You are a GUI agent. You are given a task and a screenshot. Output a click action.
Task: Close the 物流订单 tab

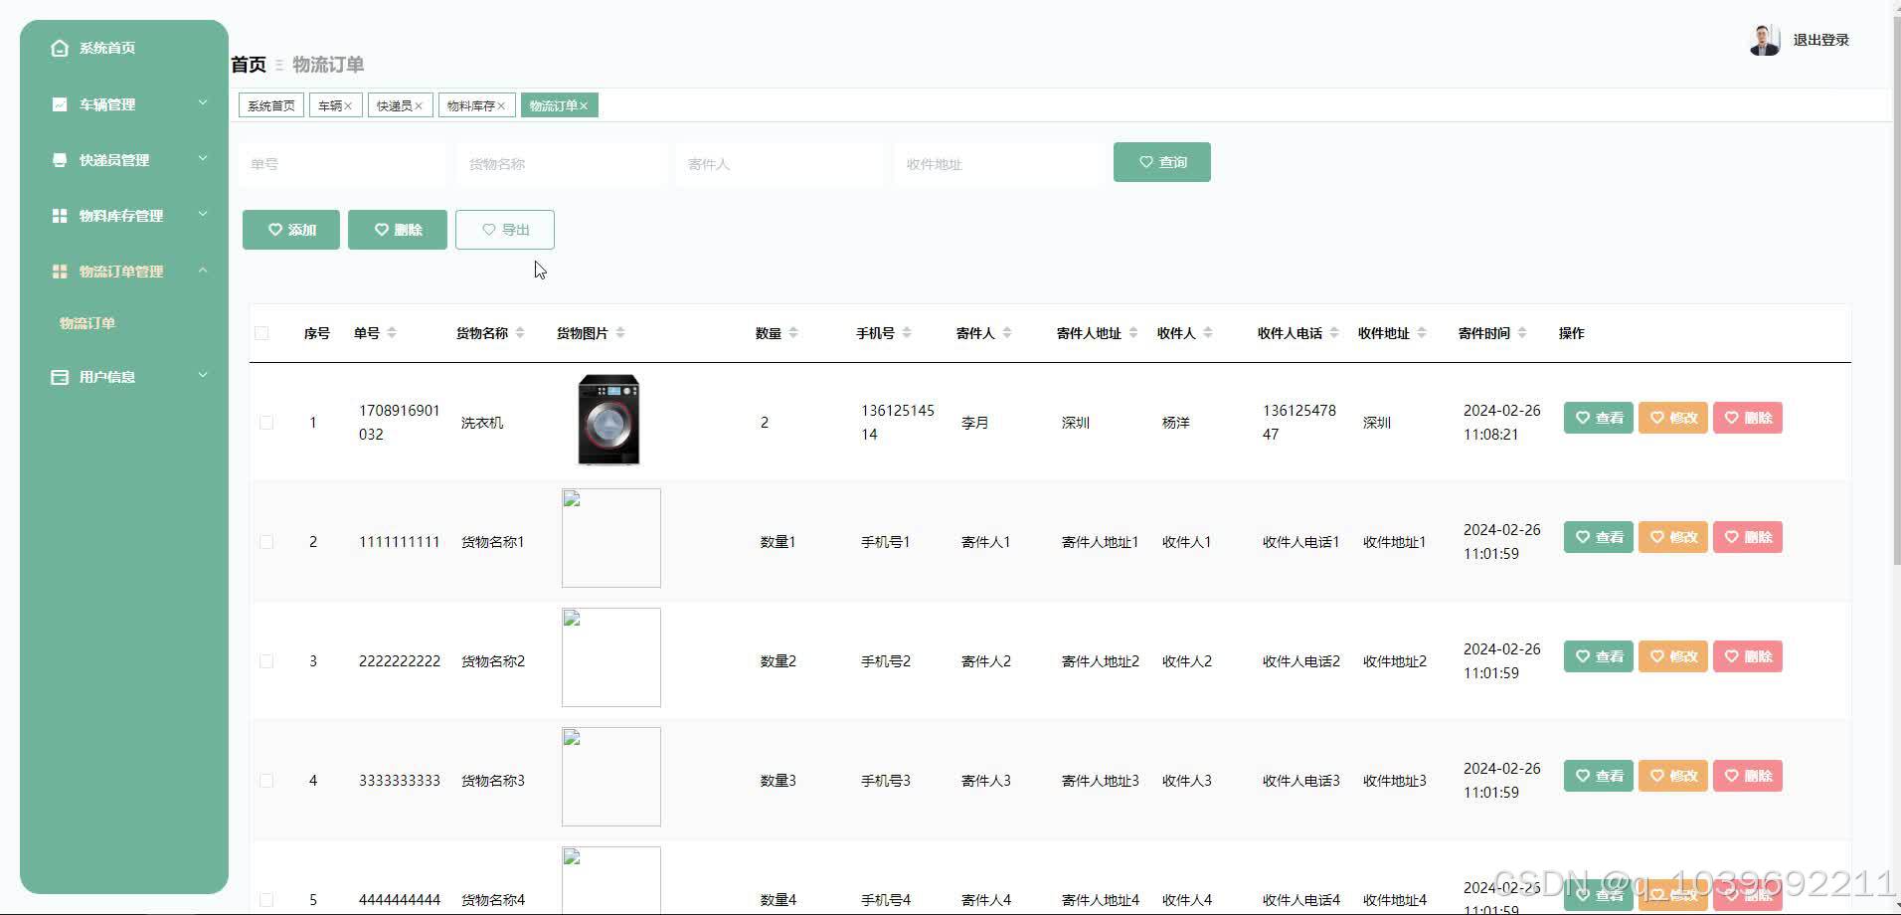584,106
